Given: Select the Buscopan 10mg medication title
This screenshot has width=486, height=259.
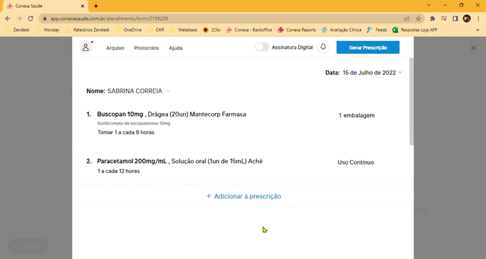Looking at the screenshot, I should 120,114.
